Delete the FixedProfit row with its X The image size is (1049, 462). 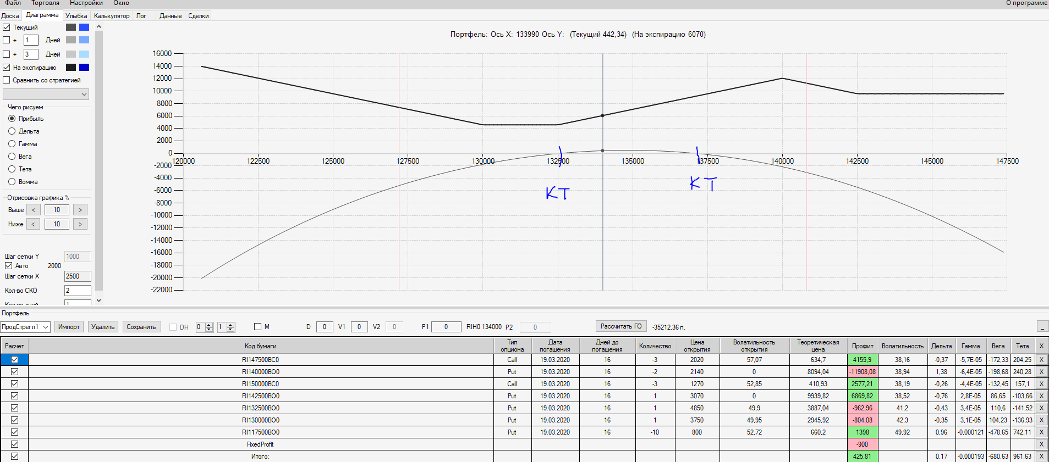point(1041,444)
